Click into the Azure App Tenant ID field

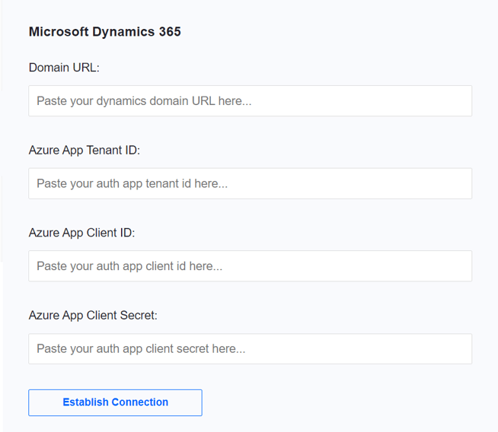tap(250, 183)
